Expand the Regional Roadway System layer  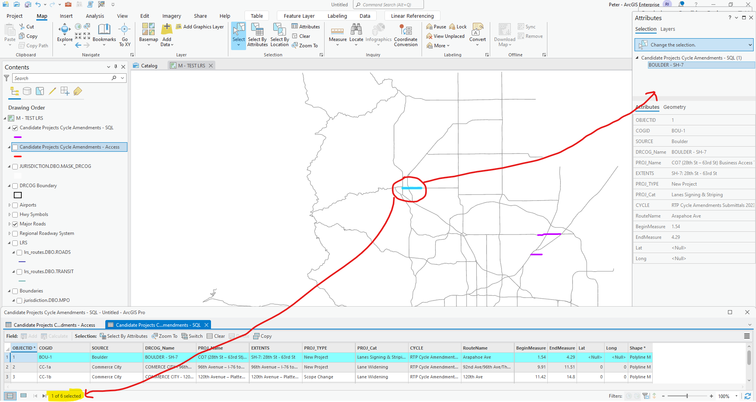pyautogui.click(x=10, y=233)
